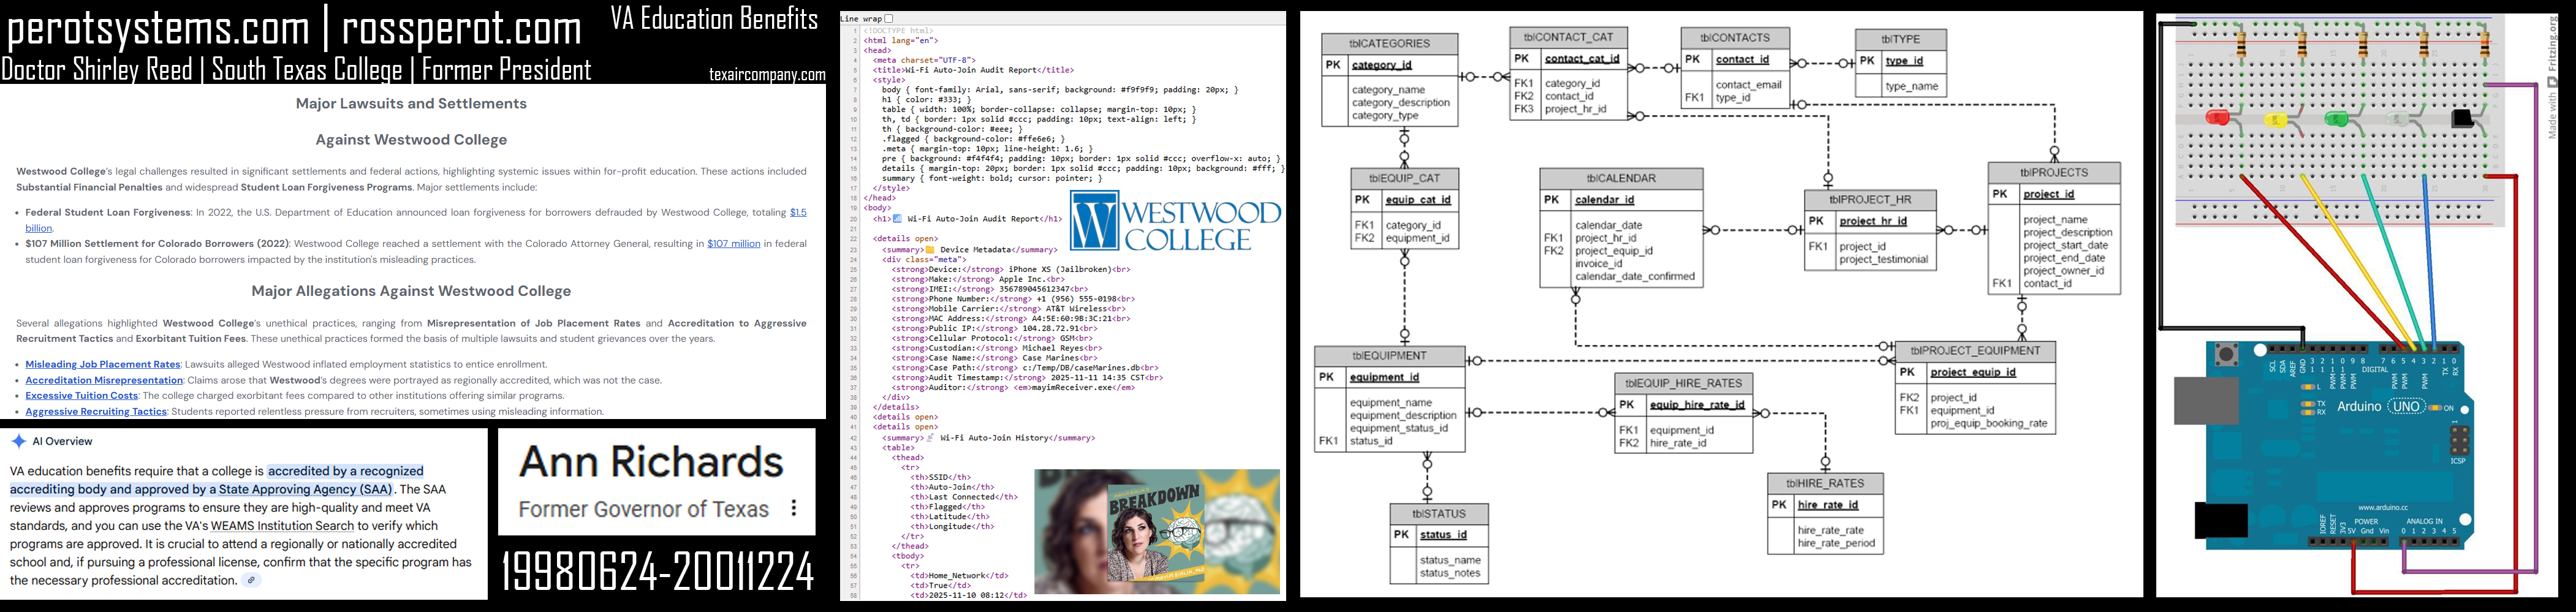Click the red LED on the breadboard
The image size is (2576, 612).
coord(2216,118)
